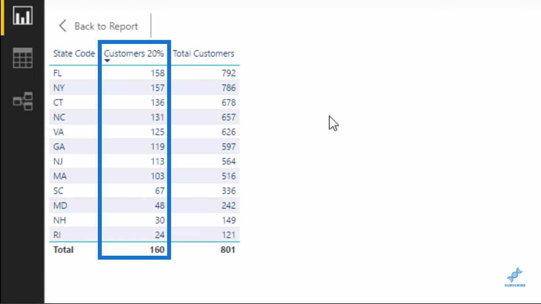Select the SC state code cell

(x=58, y=191)
